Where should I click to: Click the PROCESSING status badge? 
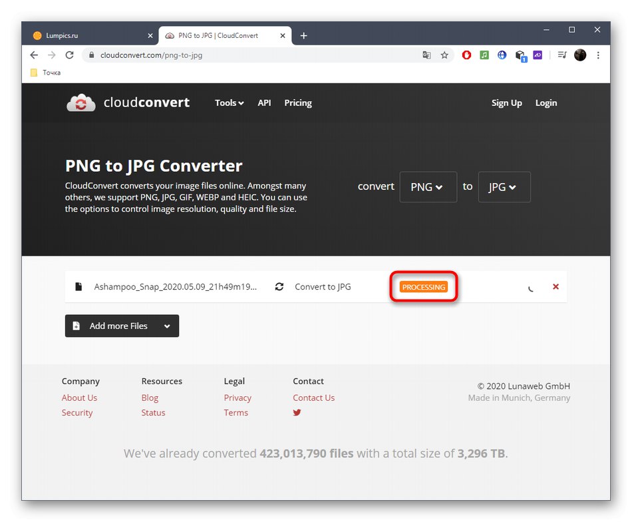(423, 287)
